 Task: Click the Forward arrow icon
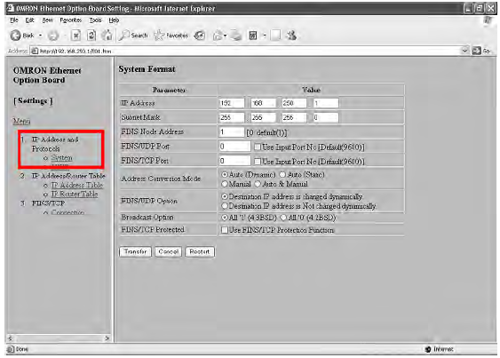tap(53, 36)
